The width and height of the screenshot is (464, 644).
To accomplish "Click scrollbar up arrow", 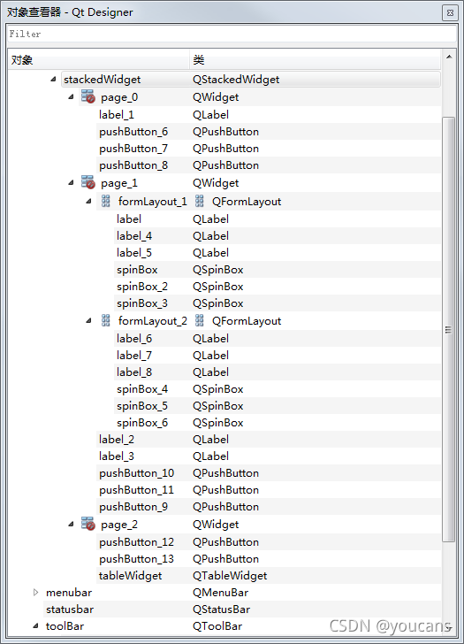I will pyautogui.click(x=449, y=57).
